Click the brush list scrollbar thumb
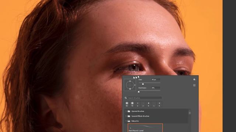The image size is (236, 132). click(x=190, y=113)
